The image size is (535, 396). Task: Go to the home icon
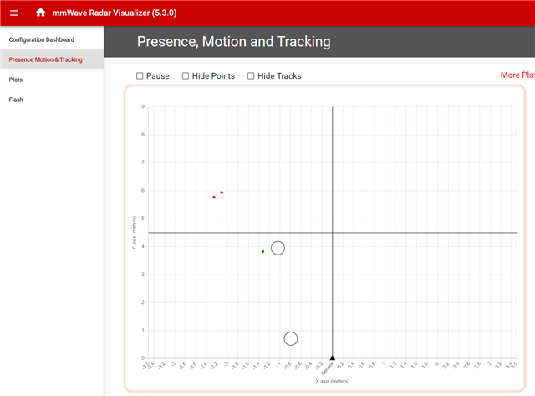pyautogui.click(x=41, y=13)
